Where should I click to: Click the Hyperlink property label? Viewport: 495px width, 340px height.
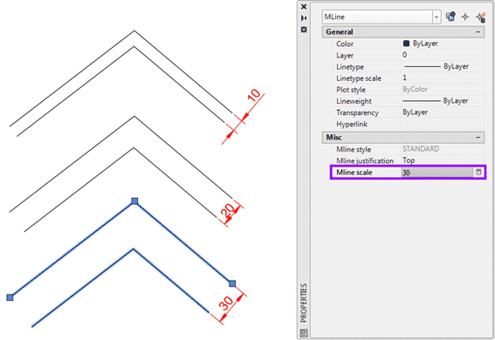(x=352, y=124)
